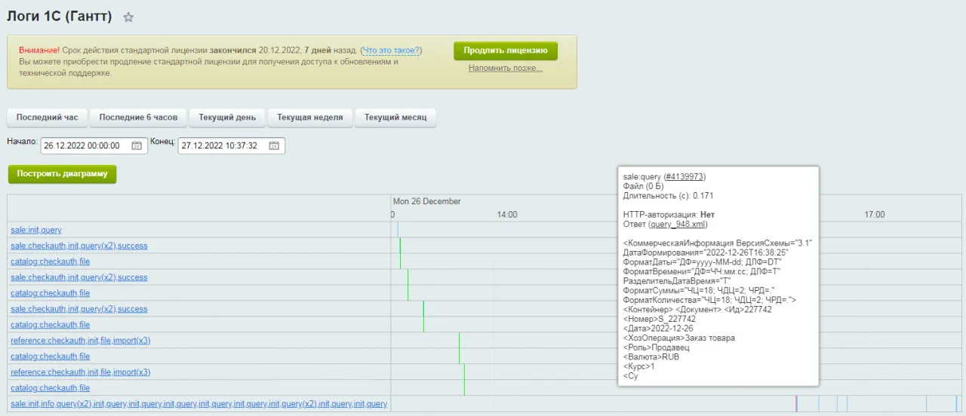966x416 pixels.
Task: Select the Последние 6 часов period
Action: (x=138, y=118)
